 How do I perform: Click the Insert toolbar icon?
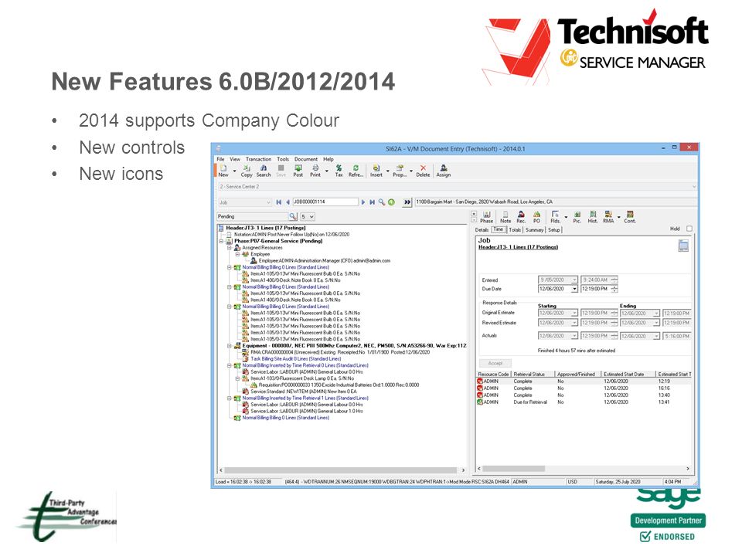tap(376, 171)
